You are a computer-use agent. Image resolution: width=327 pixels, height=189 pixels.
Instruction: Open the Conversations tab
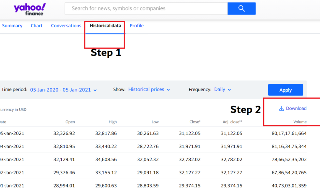tap(66, 26)
